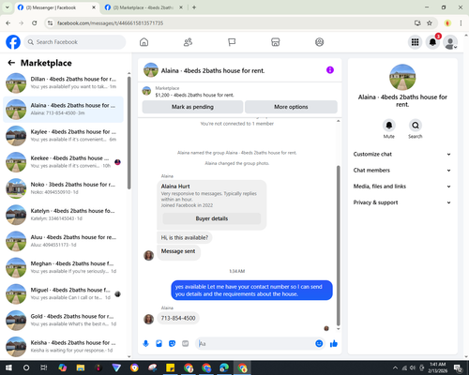Expand the Customize chat section

click(402, 154)
